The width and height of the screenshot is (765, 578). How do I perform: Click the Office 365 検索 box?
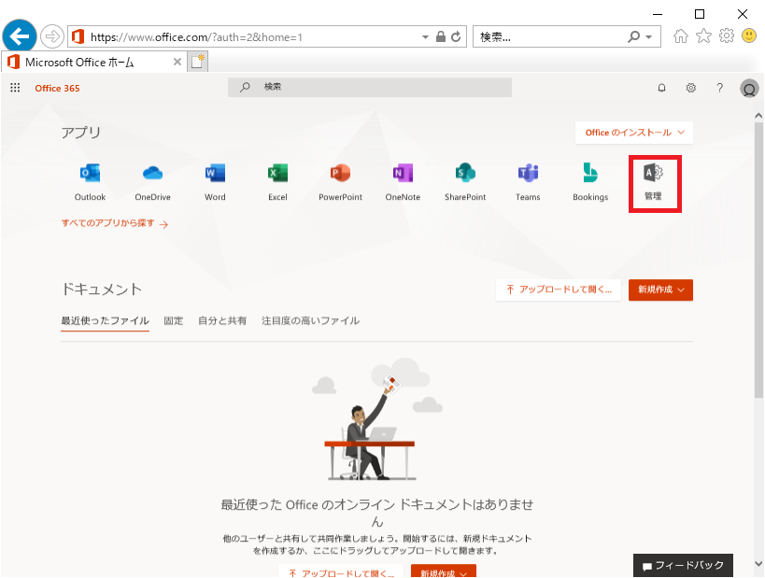coord(370,88)
